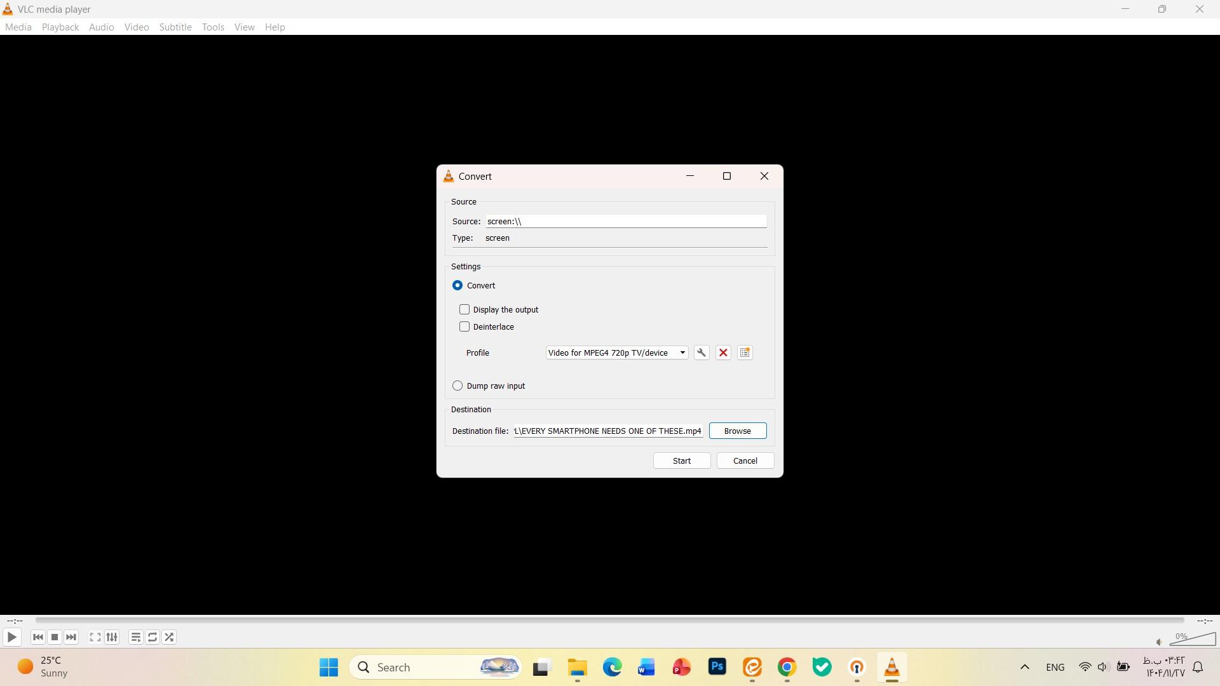Click Start to begin conversion
The width and height of the screenshot is (1220, 686).
(x=682, y=461)
